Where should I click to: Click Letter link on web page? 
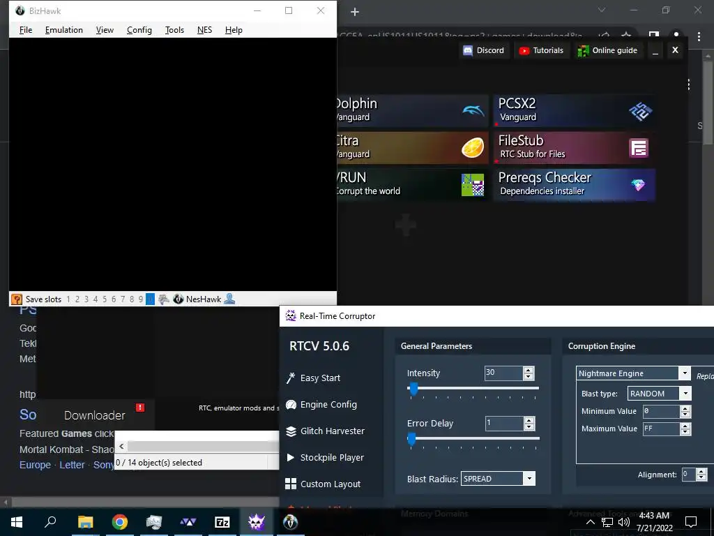pyautogui.click(x=72, y=465)
